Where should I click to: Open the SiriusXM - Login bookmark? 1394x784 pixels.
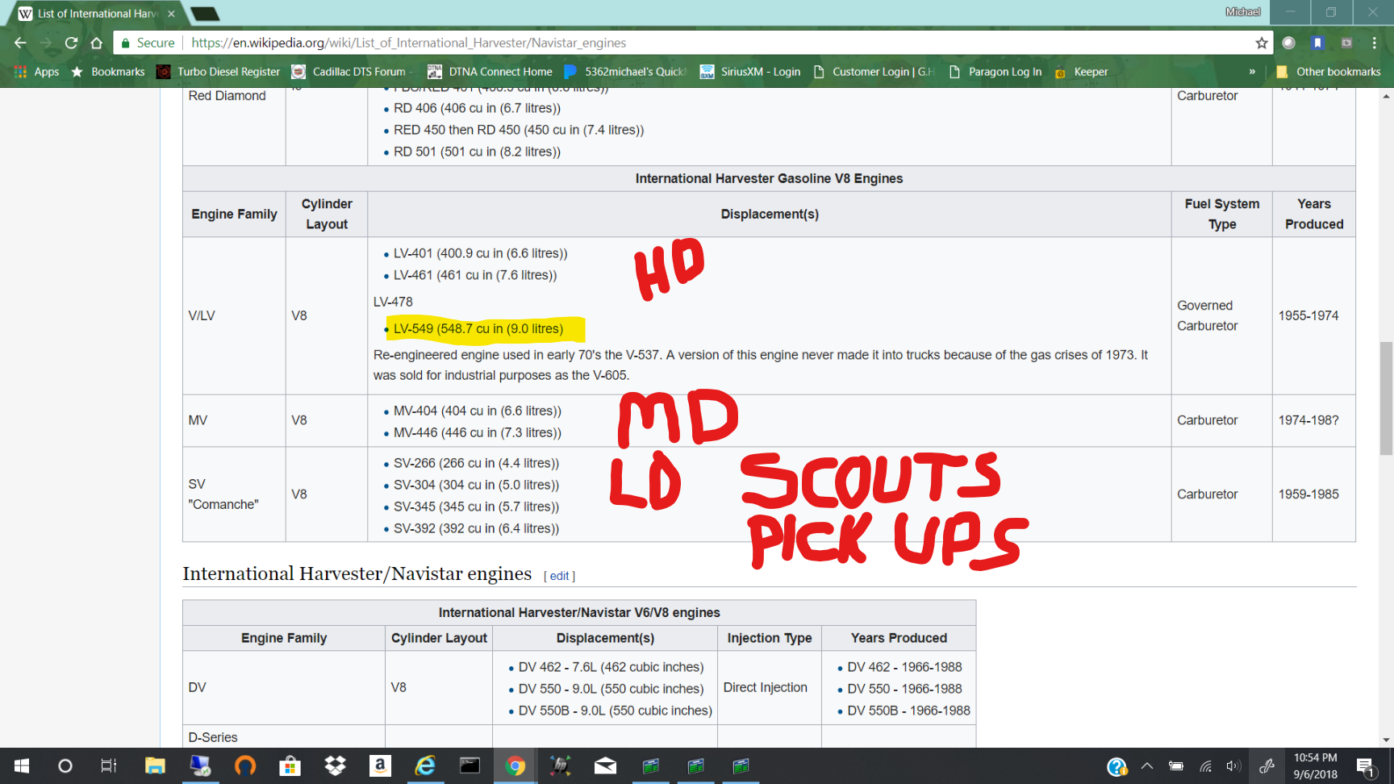[750, 72]
